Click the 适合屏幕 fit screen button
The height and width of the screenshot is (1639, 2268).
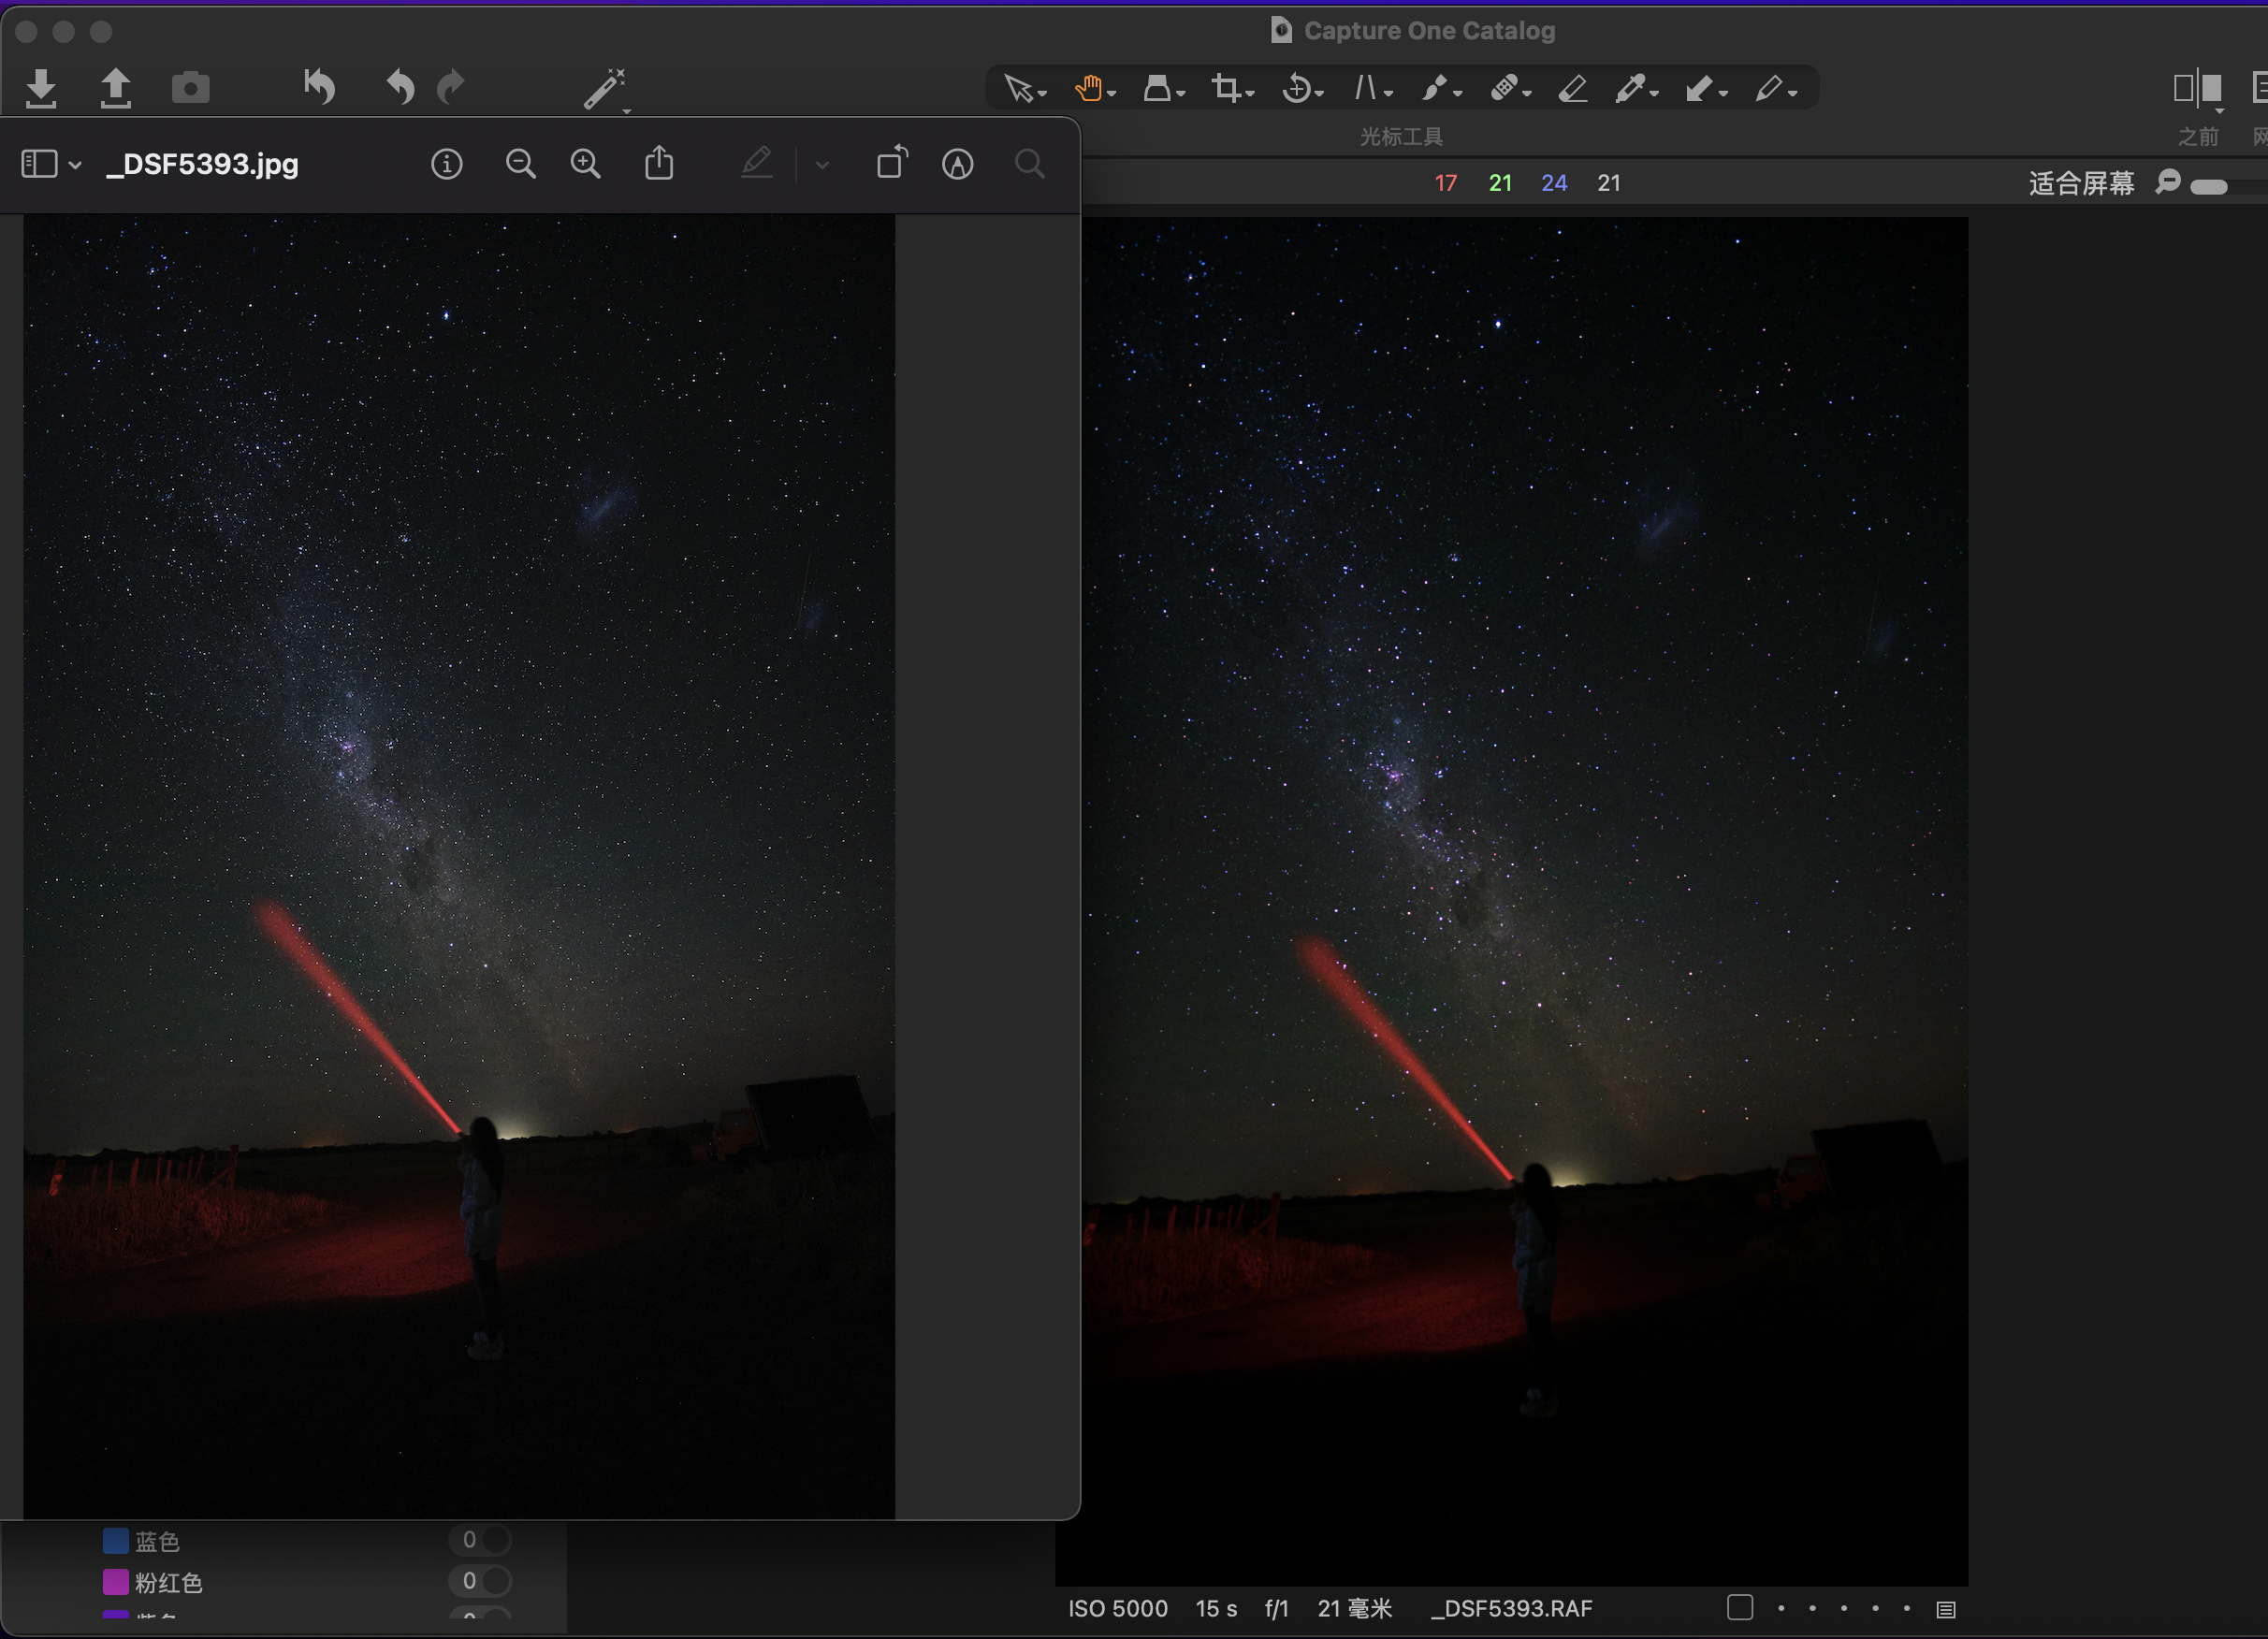click(x=2081, y=183)
